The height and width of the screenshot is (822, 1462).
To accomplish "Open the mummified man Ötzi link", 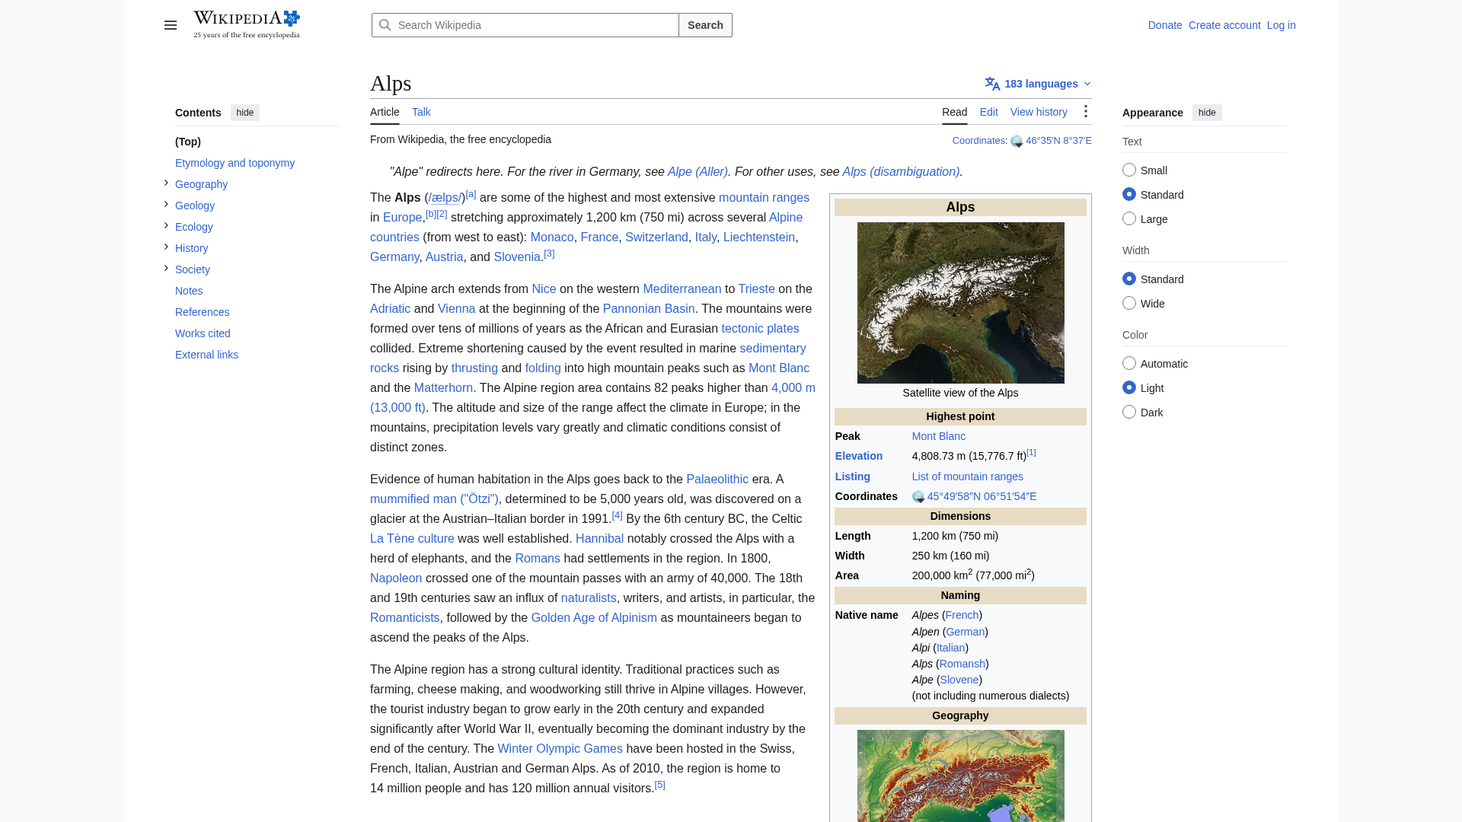I will 434,499.
